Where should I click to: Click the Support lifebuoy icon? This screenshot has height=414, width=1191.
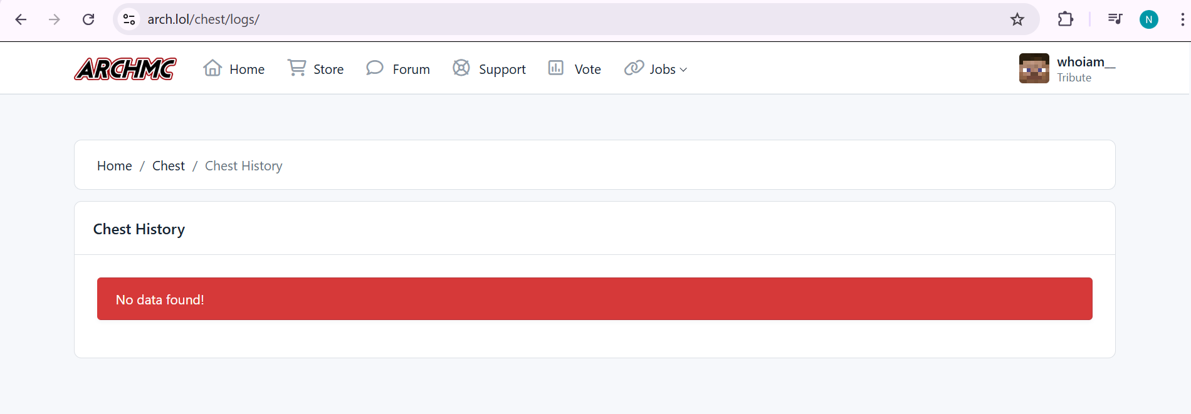click(461, 68)
